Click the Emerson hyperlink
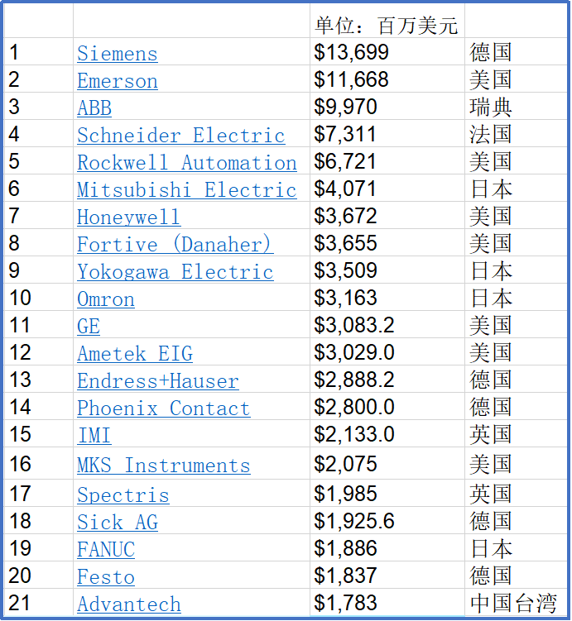 point(117,81)
